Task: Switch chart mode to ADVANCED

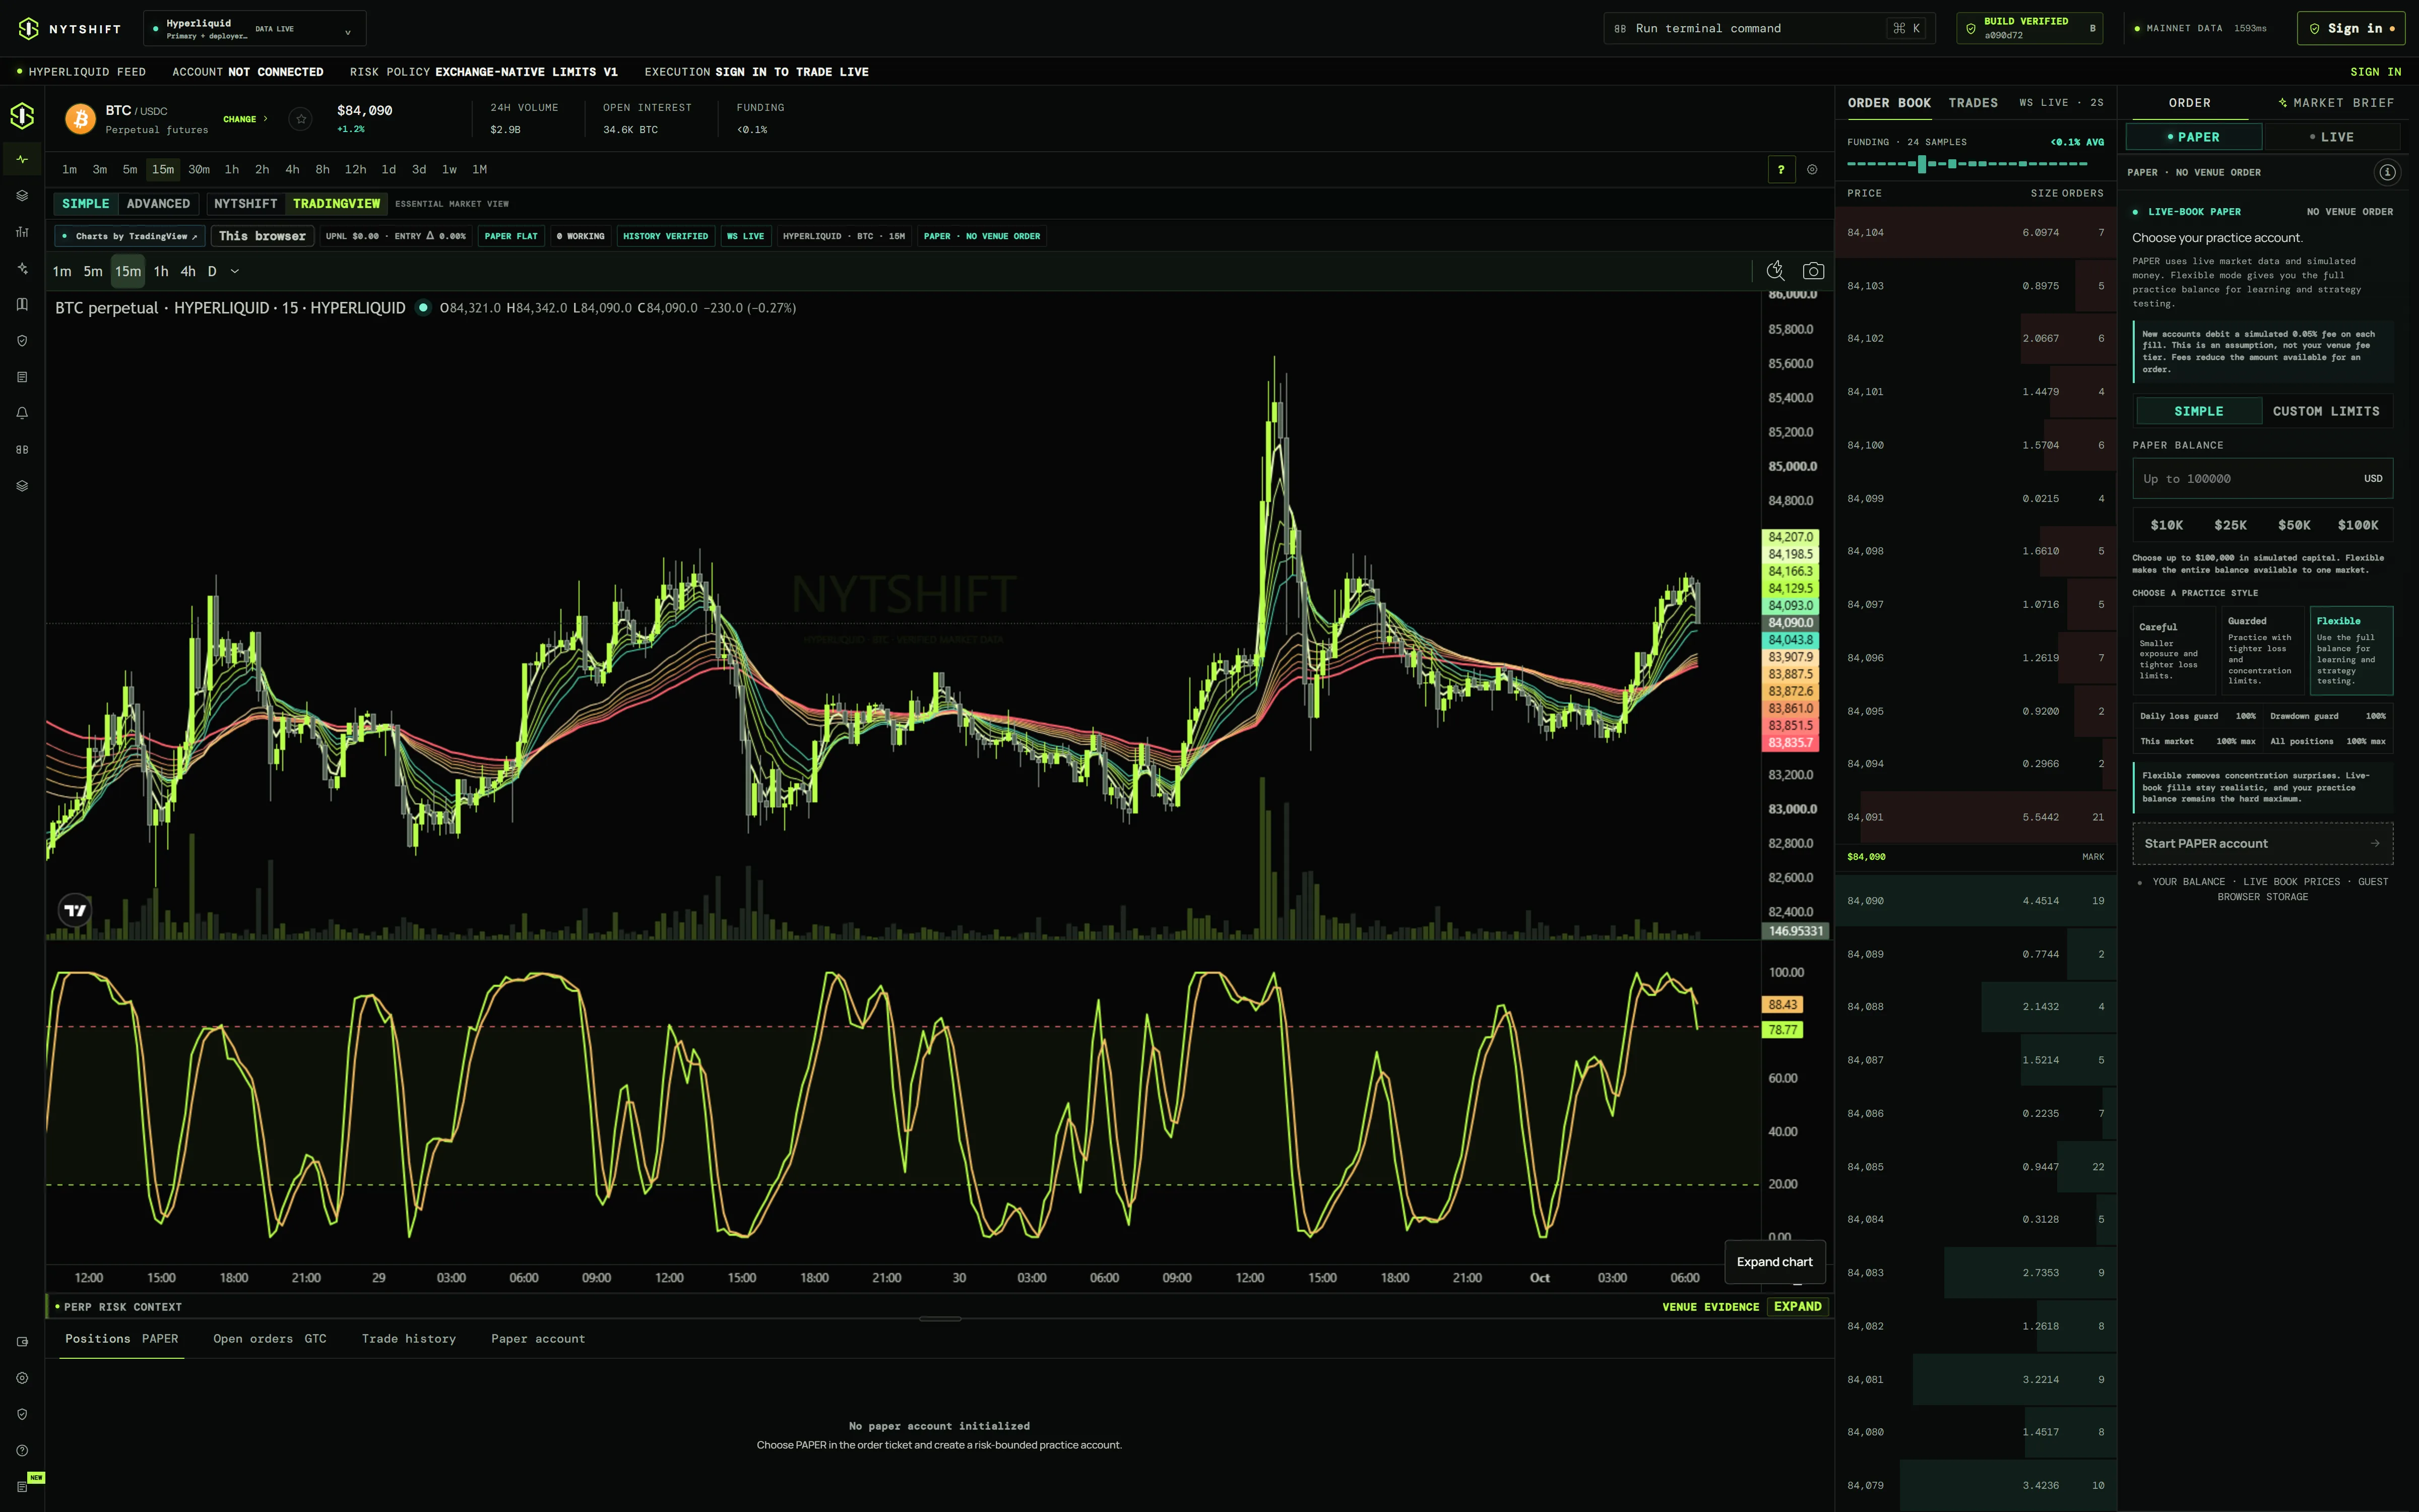Action: 158,204
